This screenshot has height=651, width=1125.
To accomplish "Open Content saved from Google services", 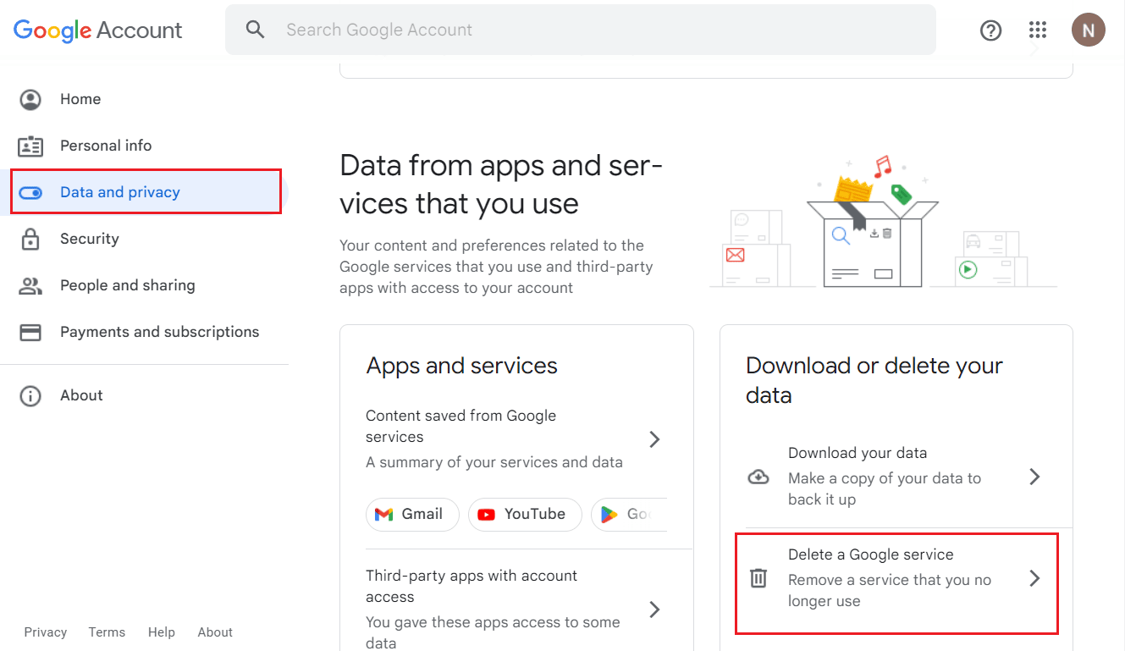I will 516,439.
